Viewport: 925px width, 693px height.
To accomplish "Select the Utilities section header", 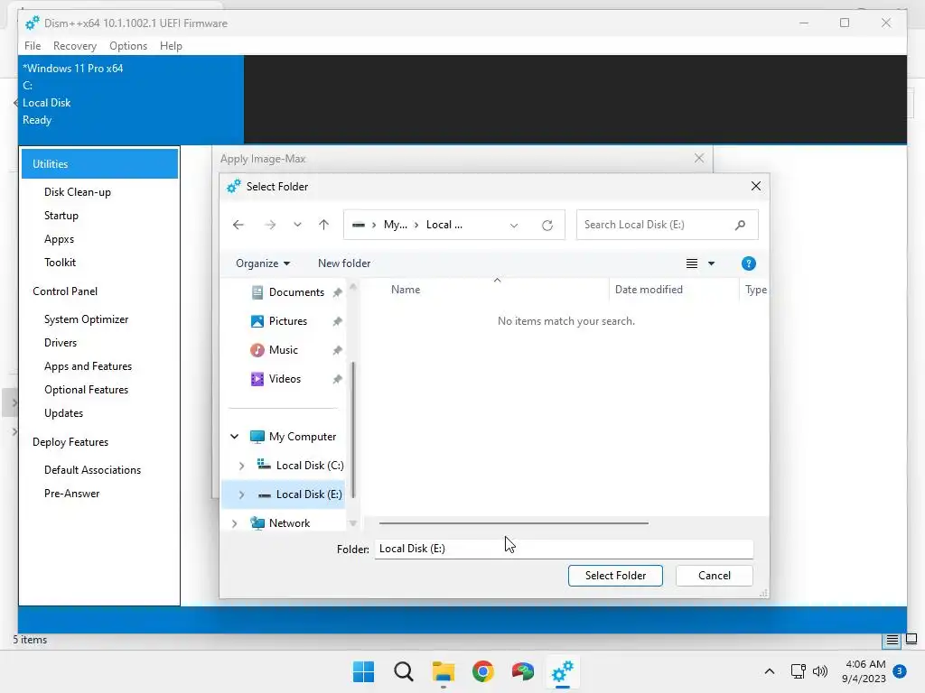I will click(99, 164).
